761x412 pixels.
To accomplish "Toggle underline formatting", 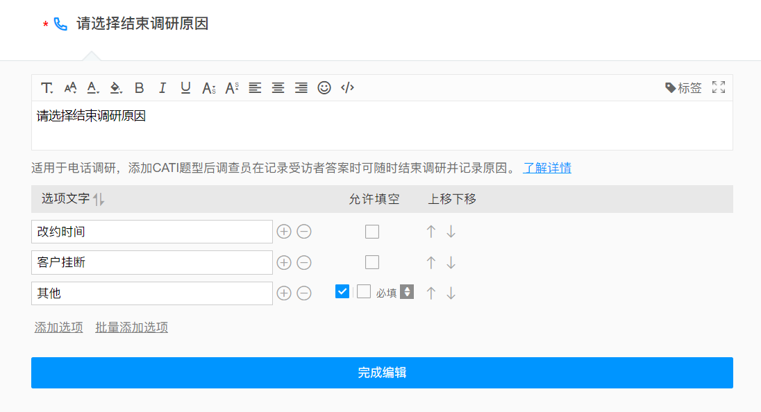I will click(x=185, y=87).
